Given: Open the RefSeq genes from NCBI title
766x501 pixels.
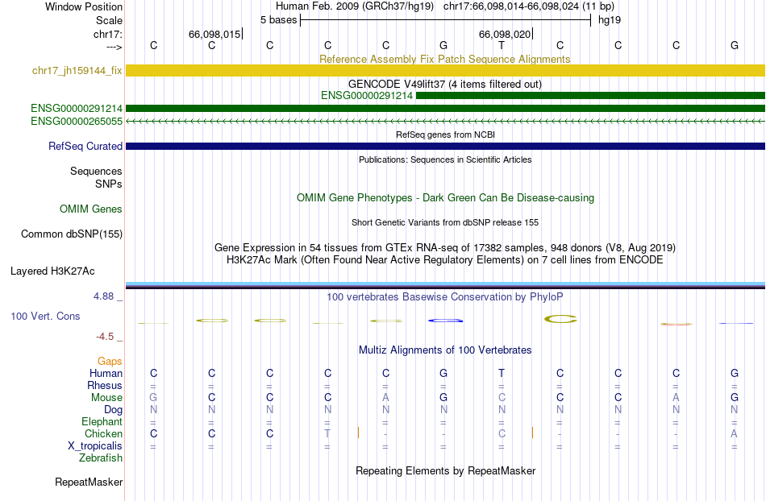Looking at the screenshot, I should (445, 135).
